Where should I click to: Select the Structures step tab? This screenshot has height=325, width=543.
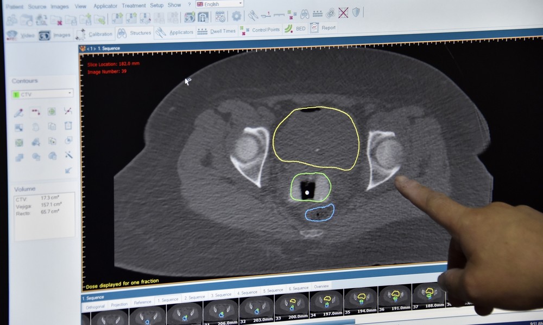134,33
